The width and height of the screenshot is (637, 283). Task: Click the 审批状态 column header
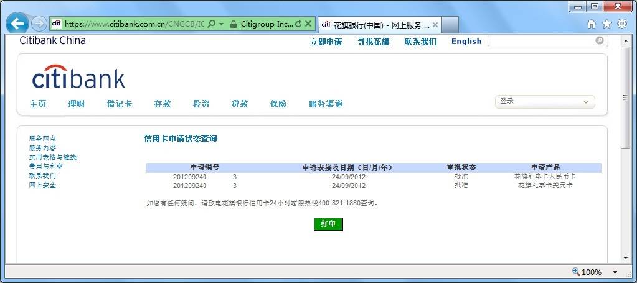pos(461,167)
